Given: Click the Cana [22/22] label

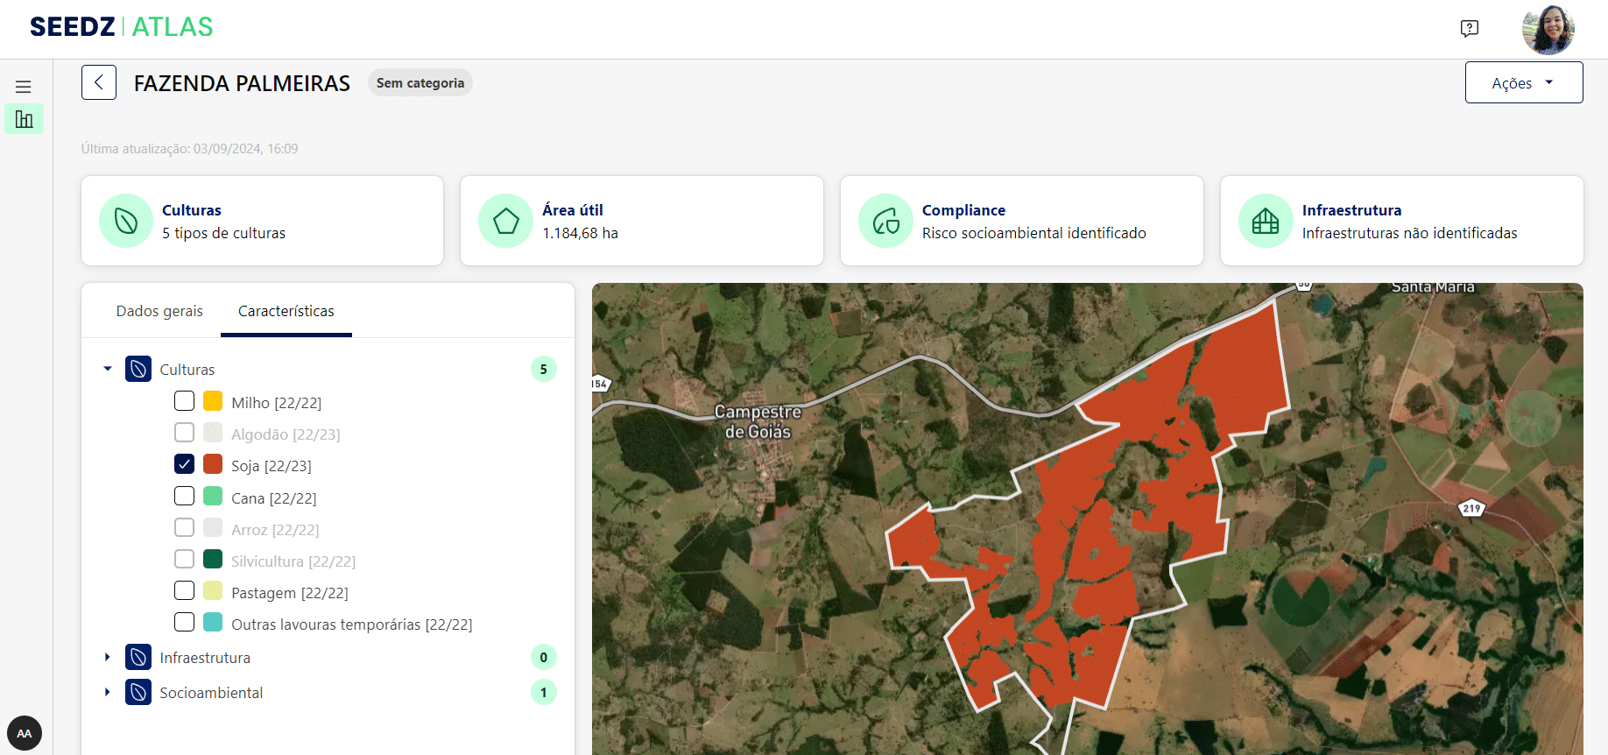Looking at the screenshot, I should pos(274,498).
